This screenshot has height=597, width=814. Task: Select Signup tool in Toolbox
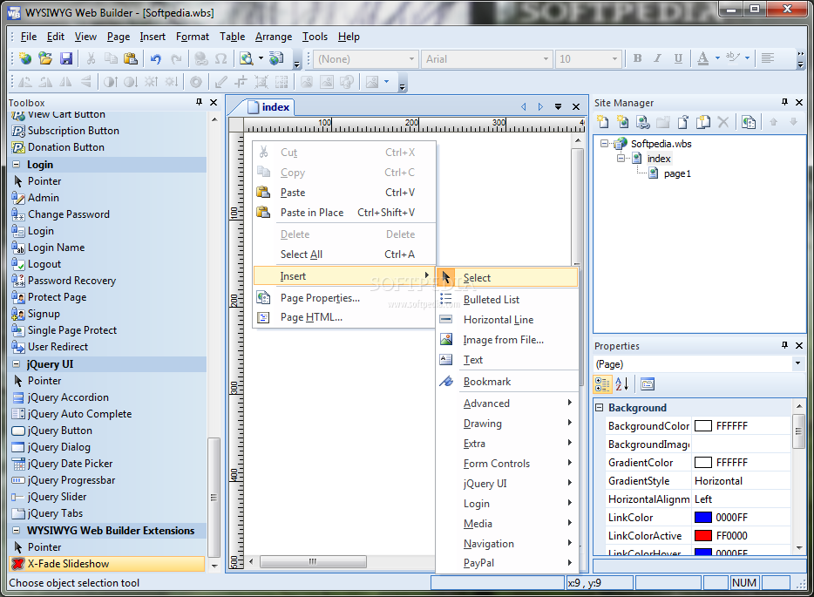coord(44,314)
